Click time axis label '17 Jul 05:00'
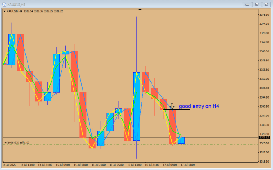 point(170,165)
